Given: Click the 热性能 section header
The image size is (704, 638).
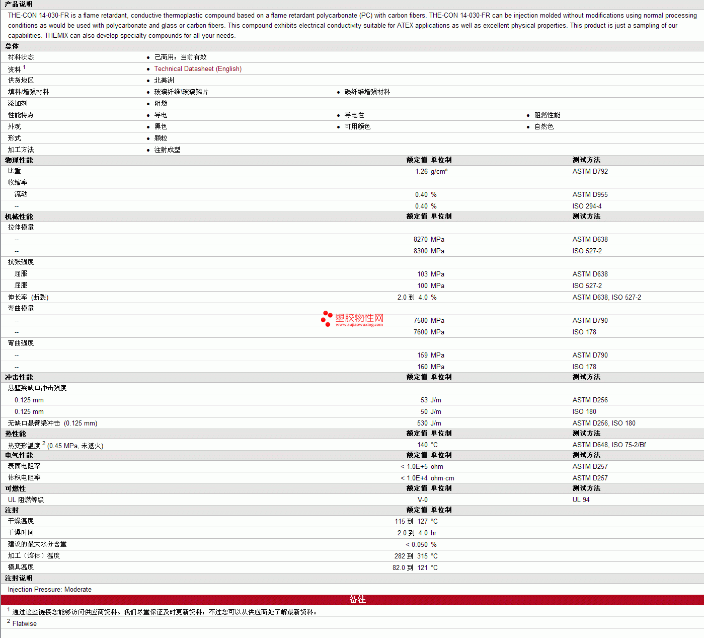Looking at the screenshot, I should pos(16,434).
